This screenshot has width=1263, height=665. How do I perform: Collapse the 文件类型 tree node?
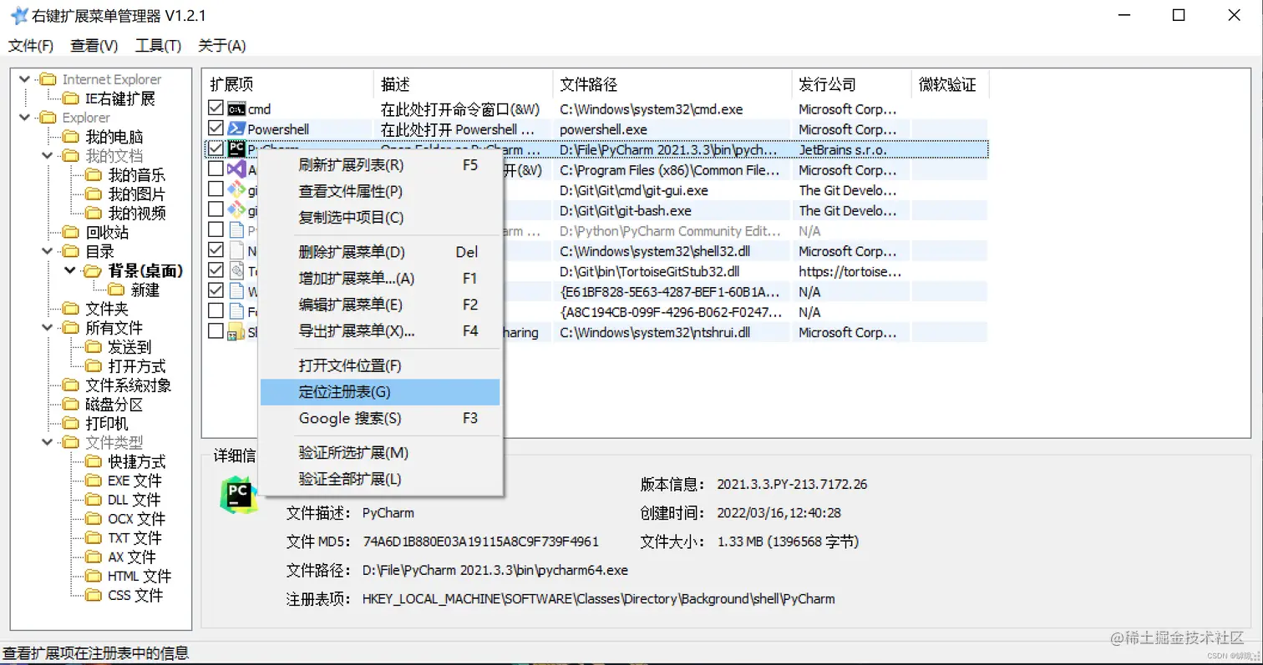[x=48, y=442]
